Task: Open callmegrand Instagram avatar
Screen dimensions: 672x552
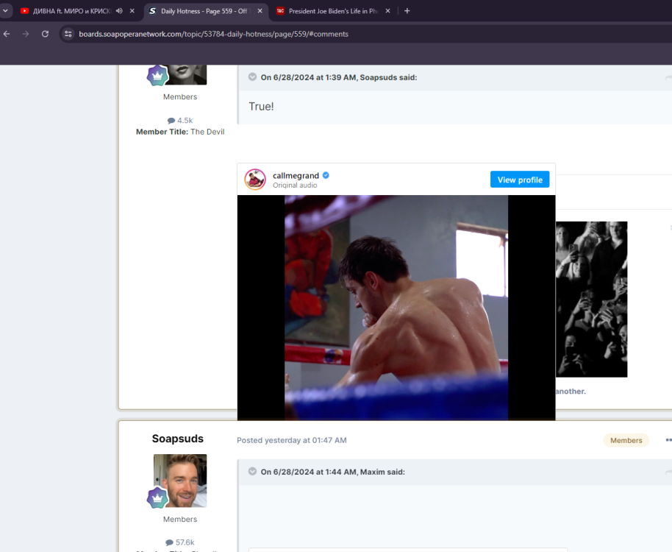Action: tap(255, 180)
